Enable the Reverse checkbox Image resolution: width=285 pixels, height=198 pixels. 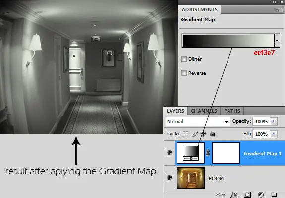click(x=184, y=73)
